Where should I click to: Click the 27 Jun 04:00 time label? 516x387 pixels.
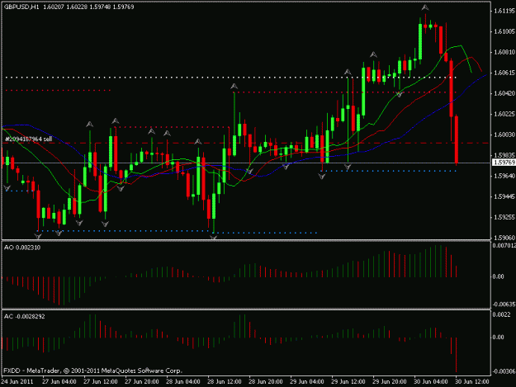pos(59,382)
